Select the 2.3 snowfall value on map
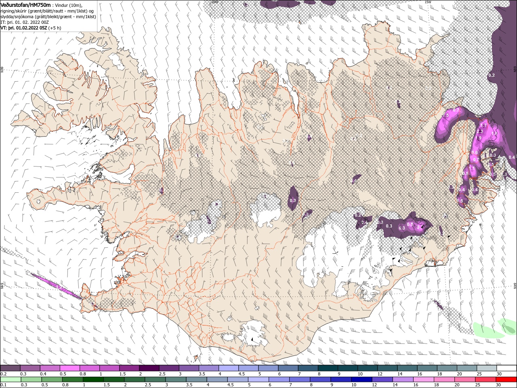Image resolution: width=517 pixels, height=388 pixels. [480, 132]
